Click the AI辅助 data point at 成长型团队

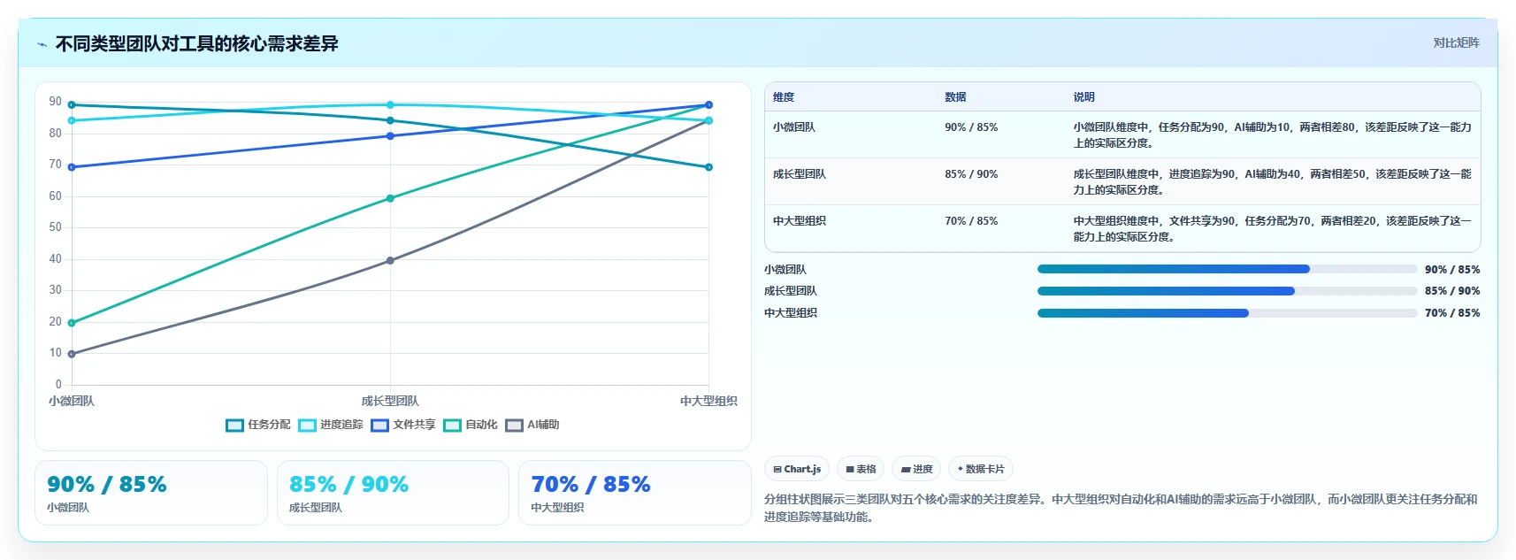coord(390,261)
